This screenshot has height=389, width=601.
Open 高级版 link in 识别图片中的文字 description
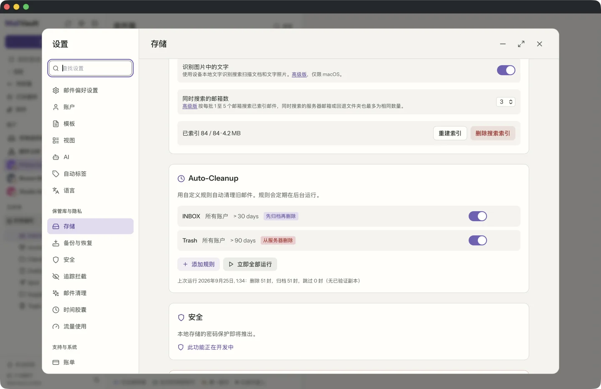[299, 75]
